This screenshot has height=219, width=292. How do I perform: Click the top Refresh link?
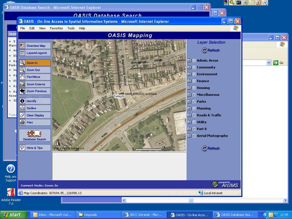click(x=211, y=50)
